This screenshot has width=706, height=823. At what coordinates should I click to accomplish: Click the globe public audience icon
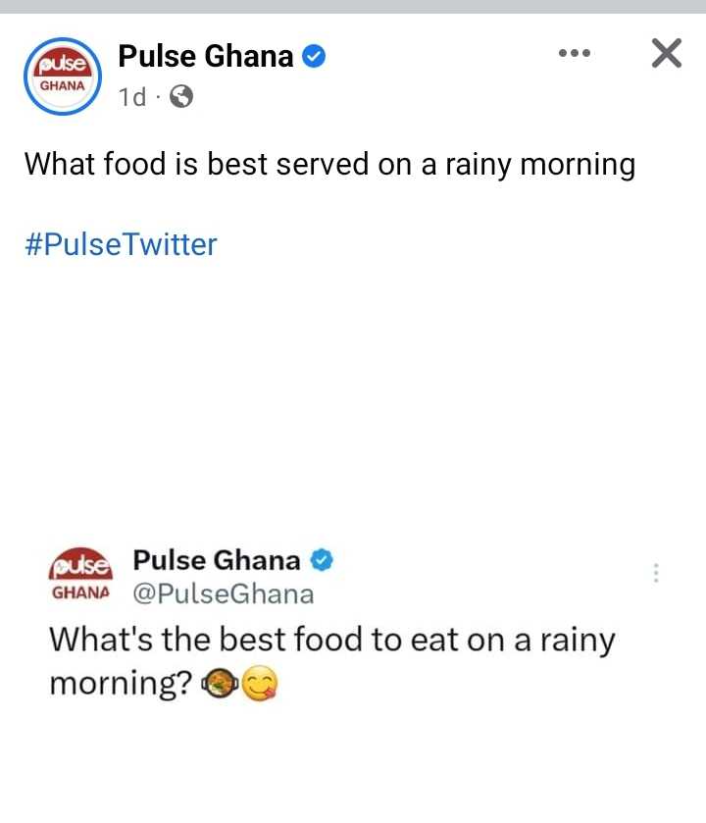click(181, 96)
